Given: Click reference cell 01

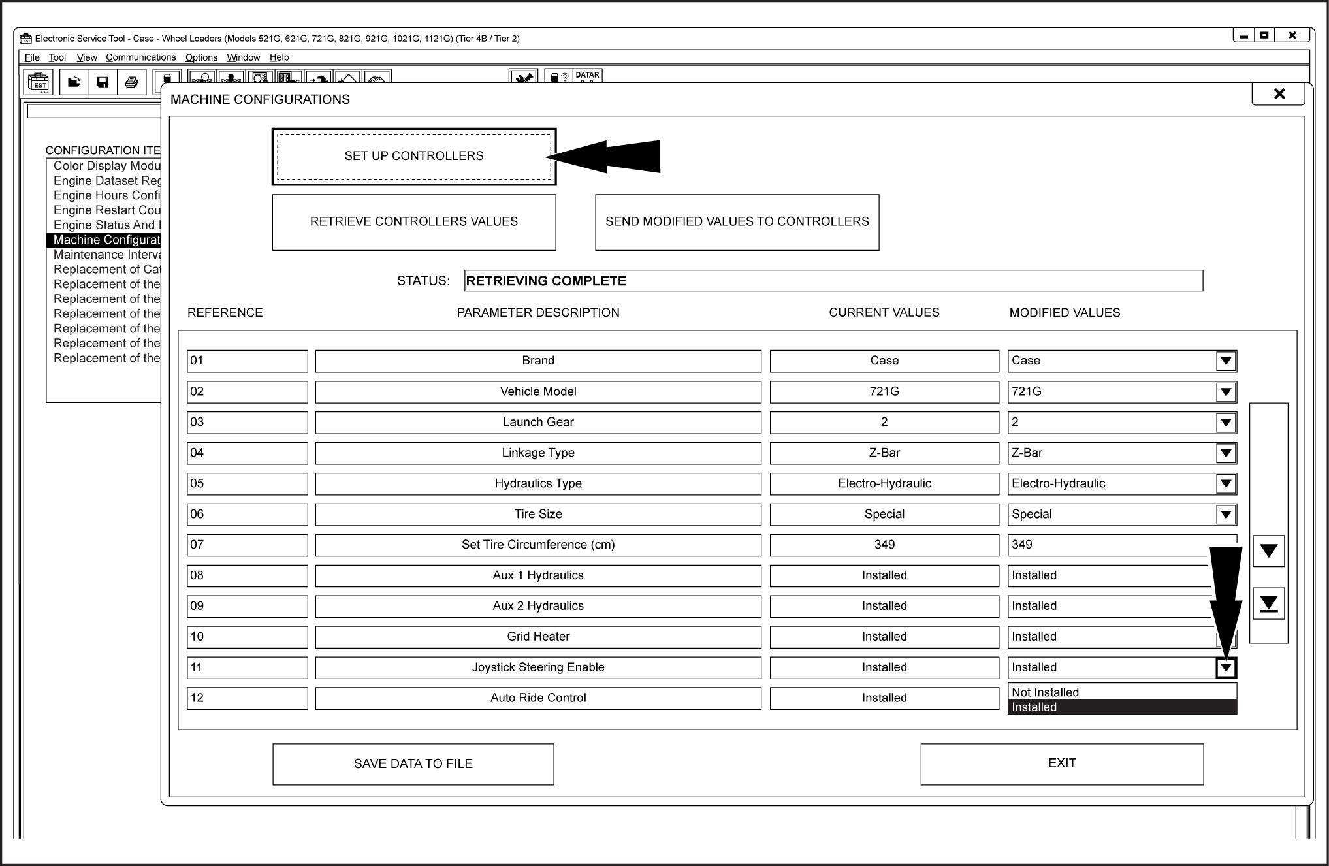Looking at the screenshot, I should point(247,361).
